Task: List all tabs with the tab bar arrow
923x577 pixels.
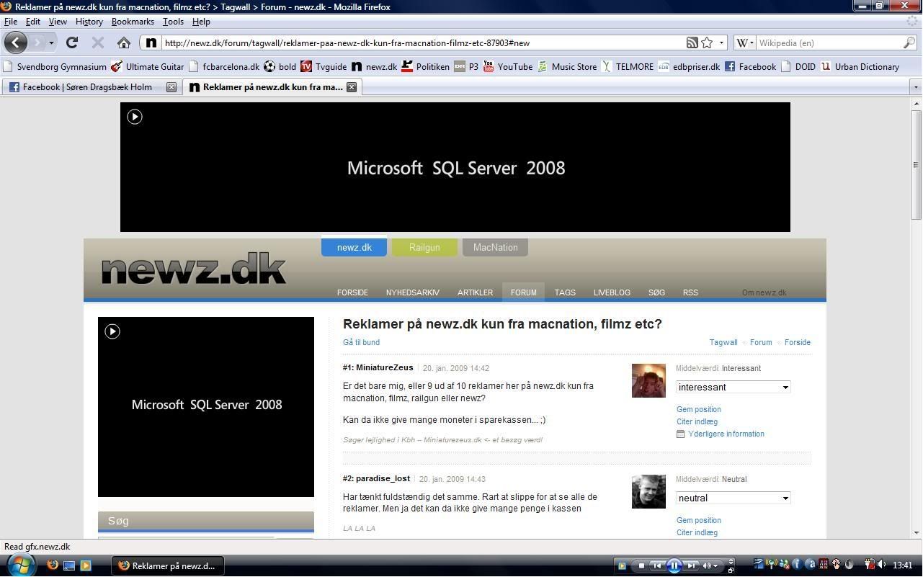Action: pyautogui.click(x=916, y=87)
